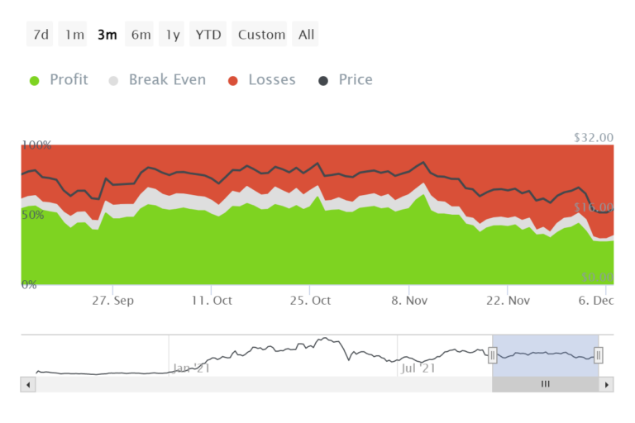Toggle the Price series label

point(356,80)
